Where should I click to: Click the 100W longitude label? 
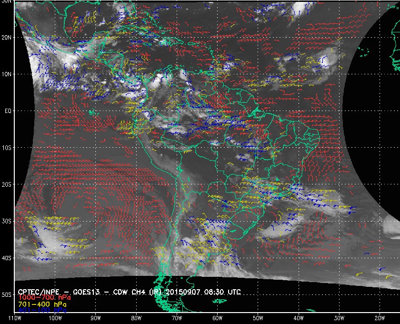(55, 318)
